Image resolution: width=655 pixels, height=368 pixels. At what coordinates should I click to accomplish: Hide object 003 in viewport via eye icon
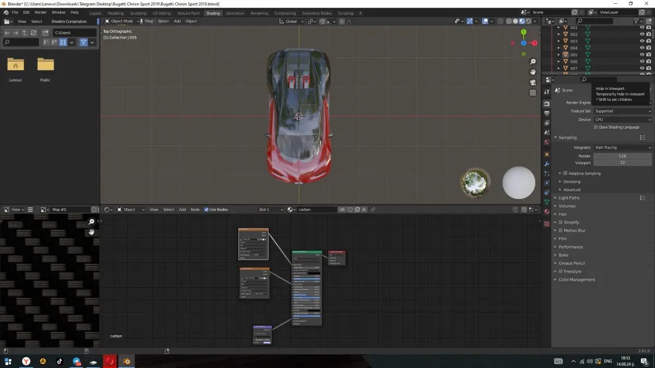642,41
